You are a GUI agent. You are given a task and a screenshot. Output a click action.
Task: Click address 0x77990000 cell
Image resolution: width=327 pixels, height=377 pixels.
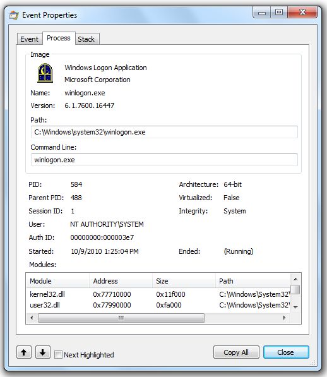112,305
